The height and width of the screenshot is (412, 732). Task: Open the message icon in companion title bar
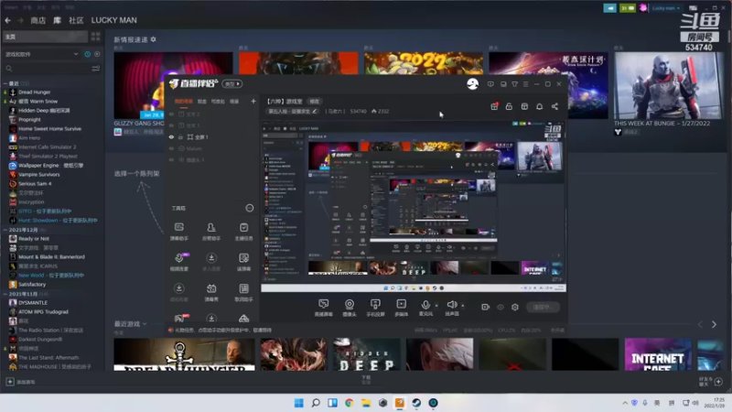click(490, 84)
